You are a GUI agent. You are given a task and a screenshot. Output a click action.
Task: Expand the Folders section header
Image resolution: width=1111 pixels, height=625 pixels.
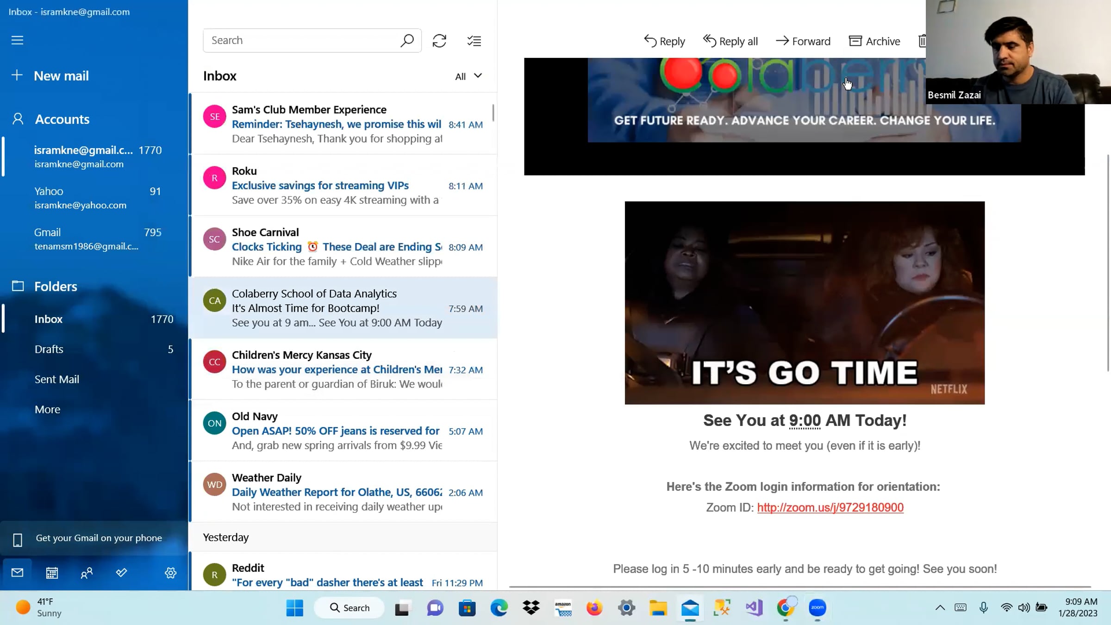56,286
